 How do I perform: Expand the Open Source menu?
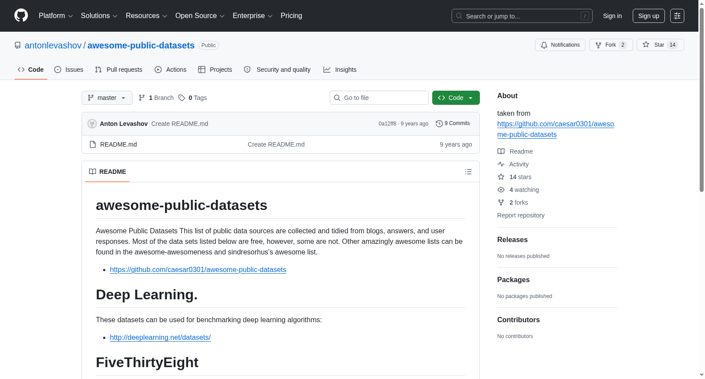point(200,16)
